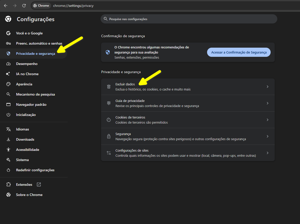Click the download arrow icon in sidebar
The image size is (300, 224).
click(x=8, y=139)
